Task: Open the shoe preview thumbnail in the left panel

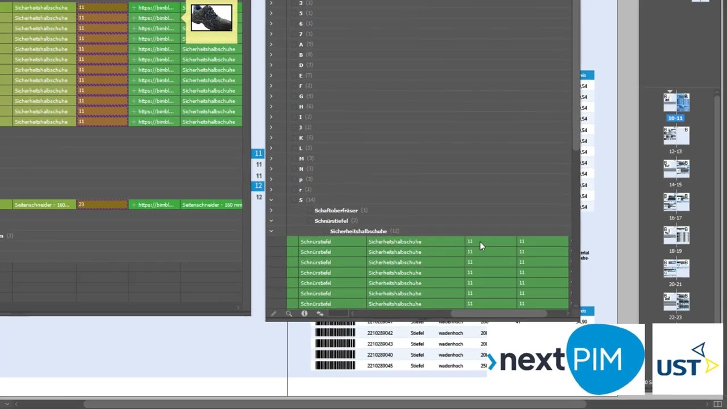Action: (211, 18)
